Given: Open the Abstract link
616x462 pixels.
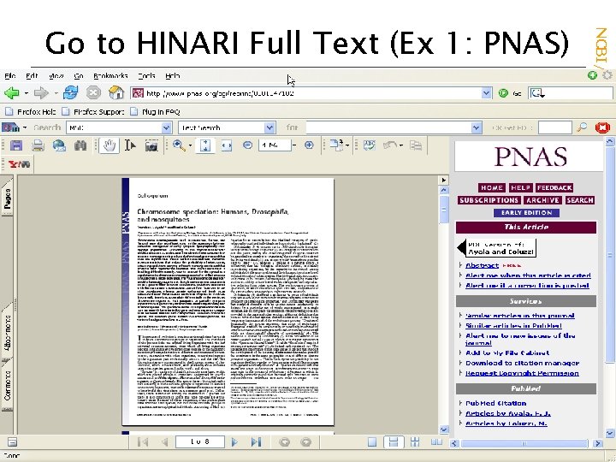Looking at the screenshot, I should (x=482, y=265).
